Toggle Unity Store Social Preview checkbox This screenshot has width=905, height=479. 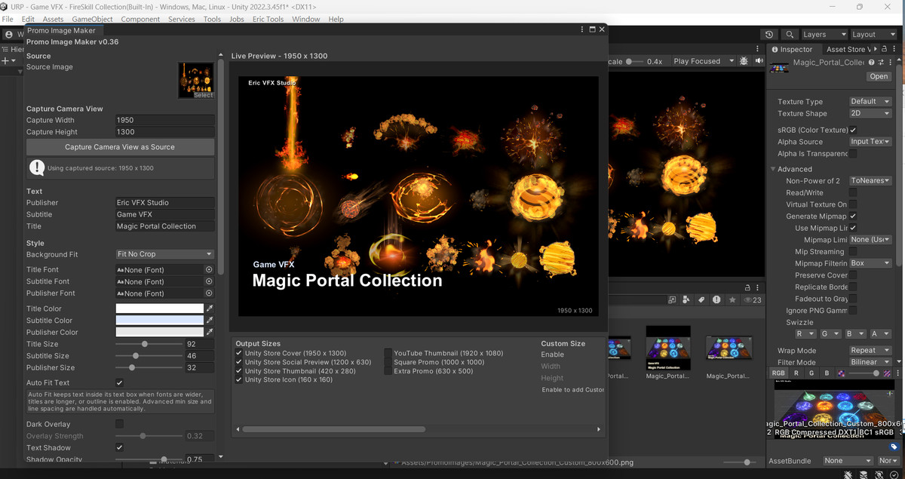point(239,362)
